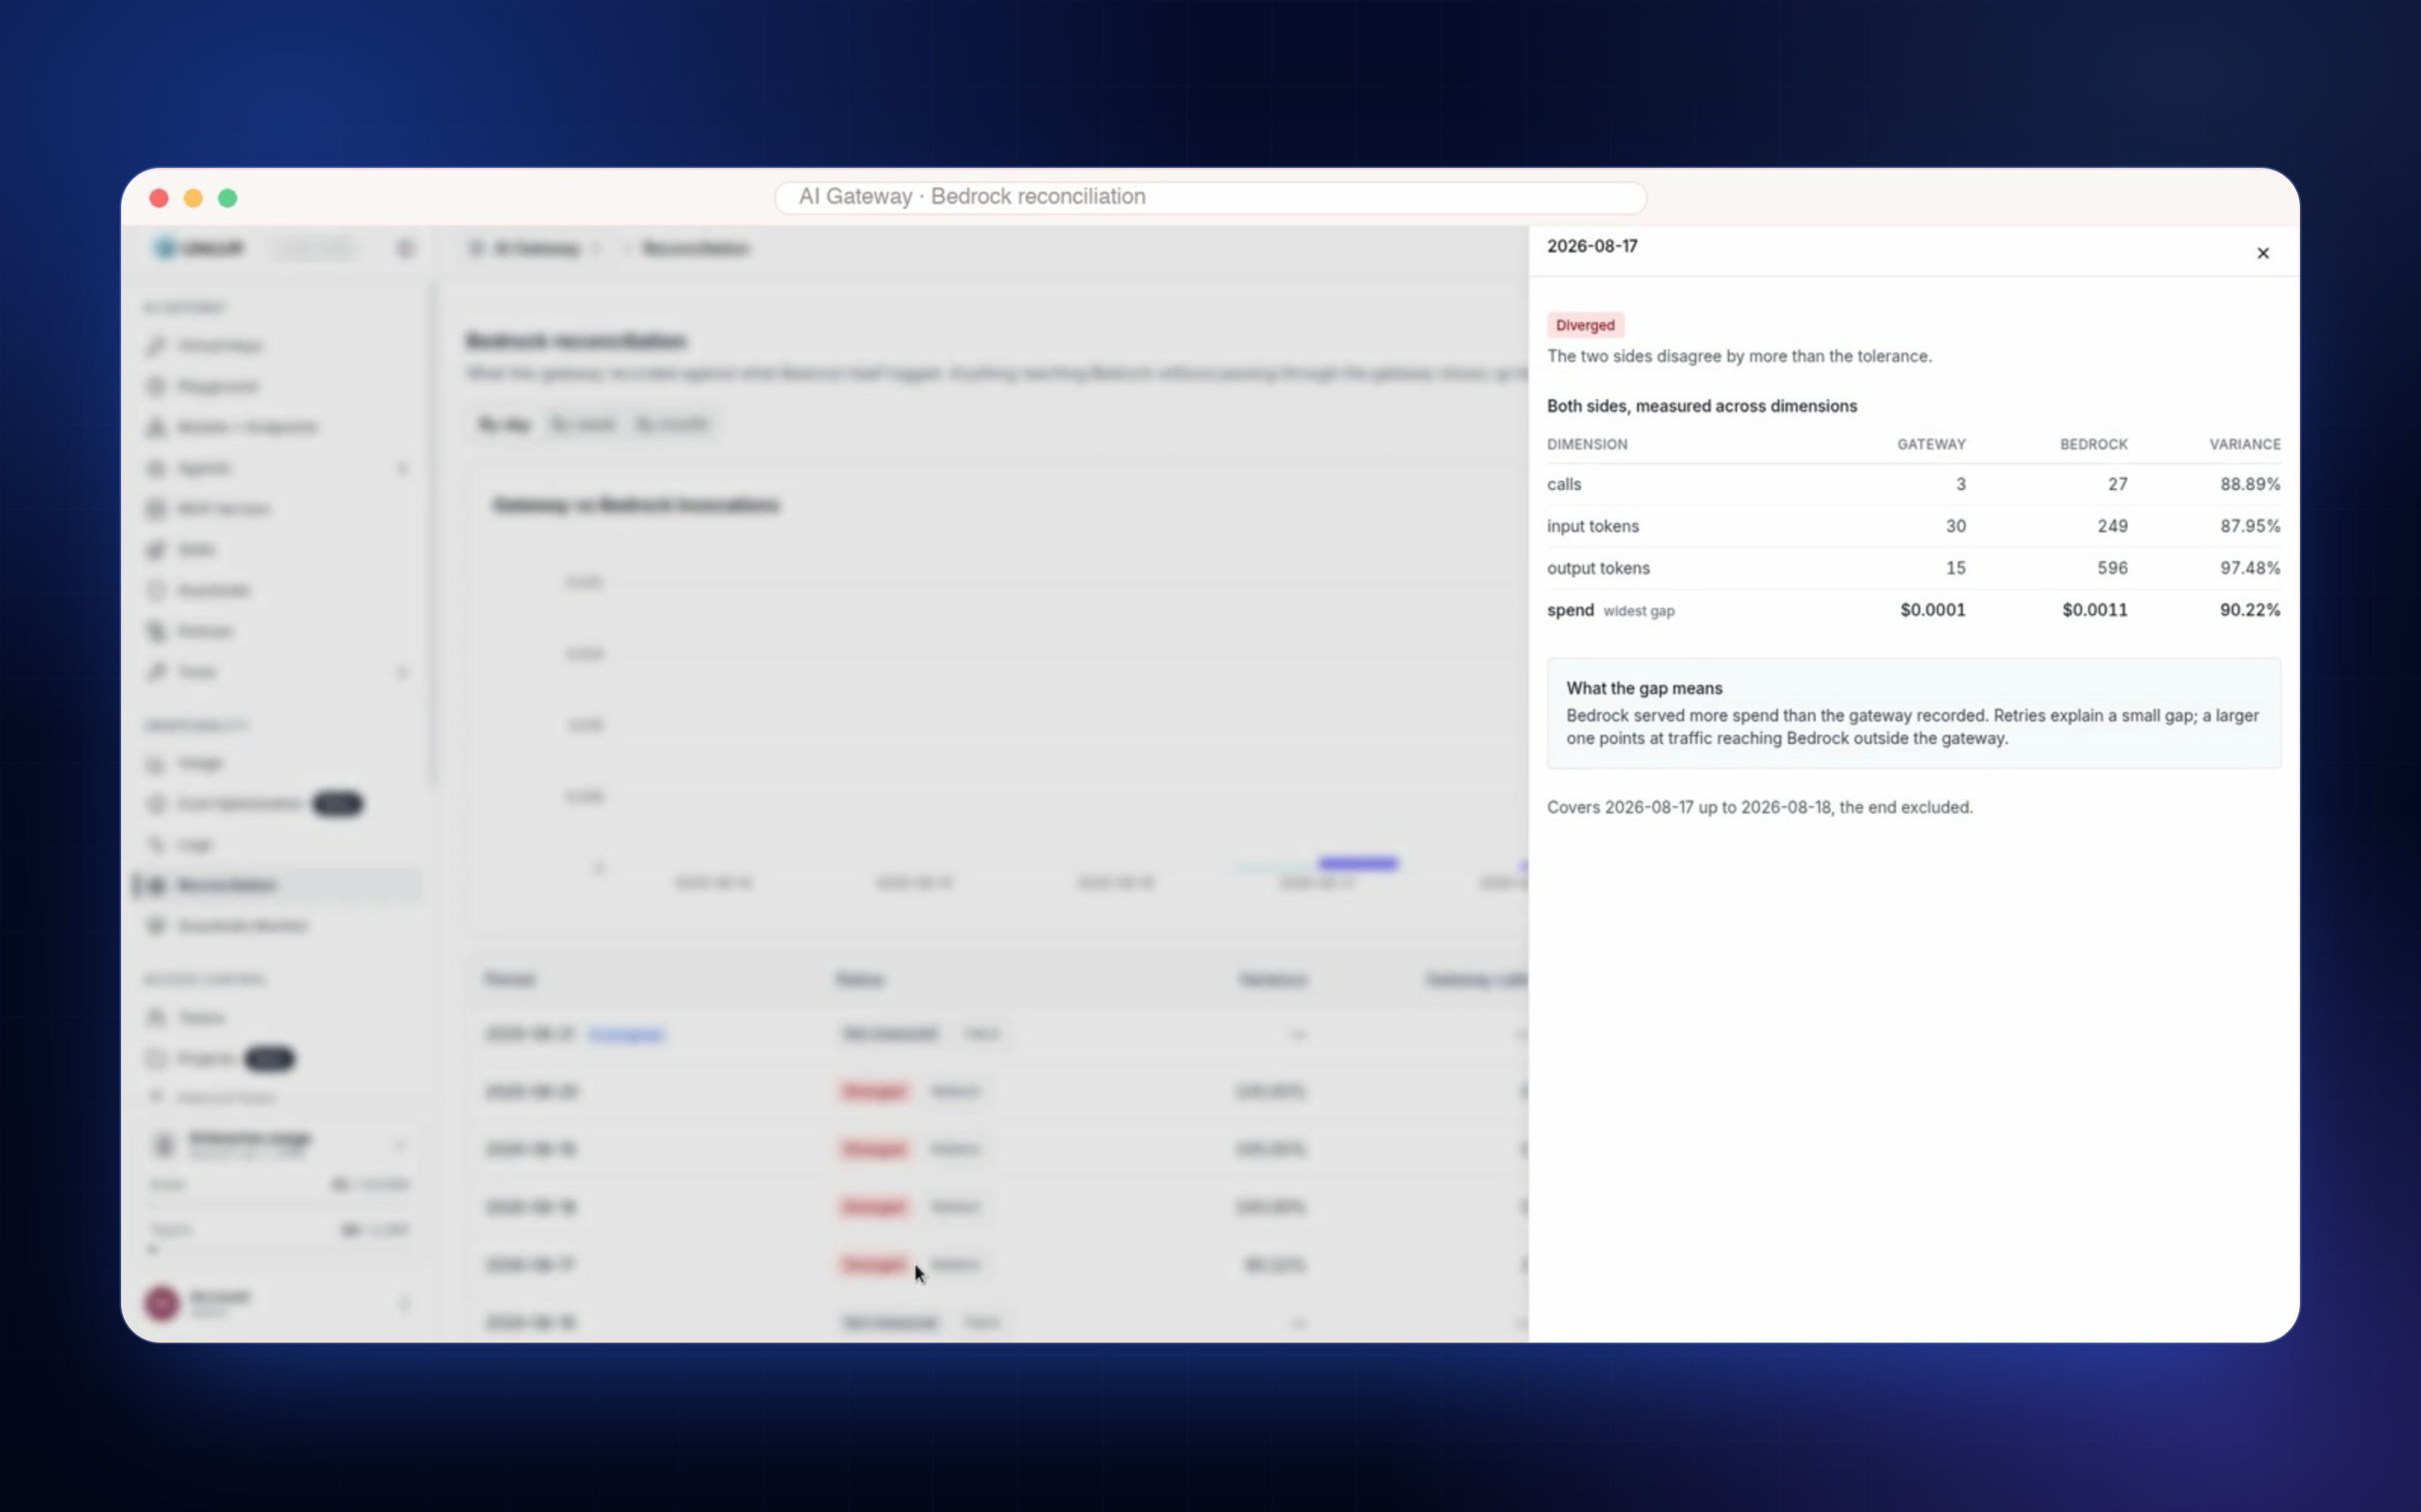This screenshot has height=1512, width=2421.
Task: Click the bold 'spend' row label
Action: pyautogui.click(x=1570, y=610)
